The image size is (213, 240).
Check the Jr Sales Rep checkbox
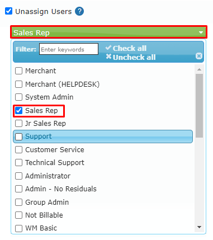[x=18, y=124]
